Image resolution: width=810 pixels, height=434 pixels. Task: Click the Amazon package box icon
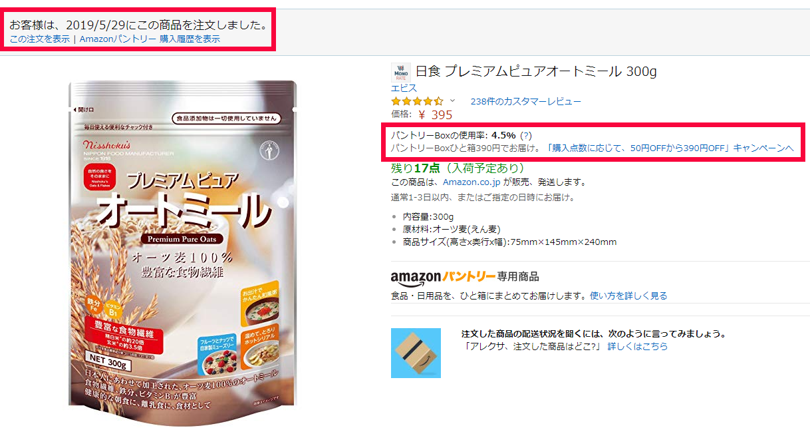click(x=416, y=353)
